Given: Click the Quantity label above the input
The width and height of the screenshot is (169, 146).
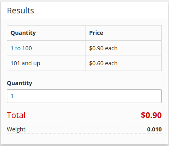Looking at the screenshot, I should click(19, 83).
